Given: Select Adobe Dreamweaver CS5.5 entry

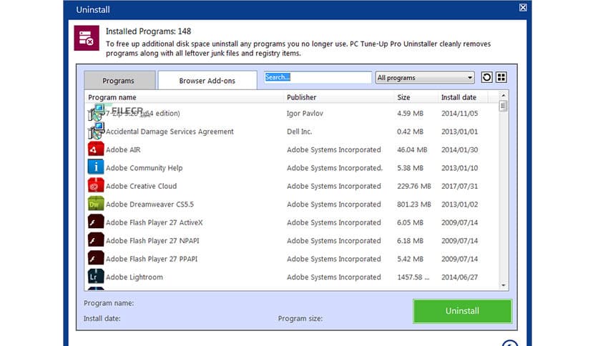Looking at the screenshot, I should pos(149,204).
